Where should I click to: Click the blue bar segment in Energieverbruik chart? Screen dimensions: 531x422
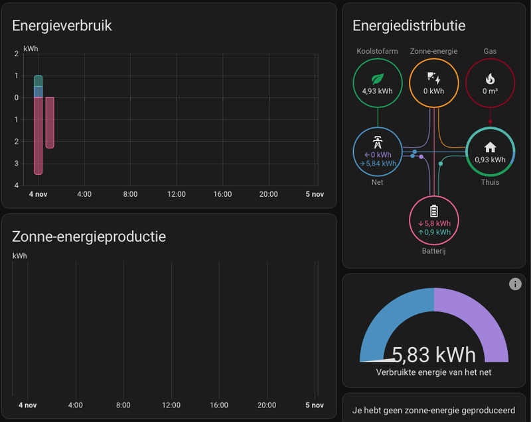[38, 92]
